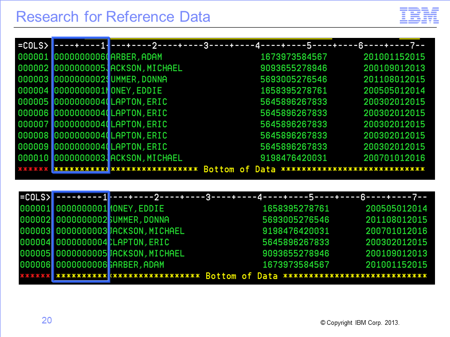Click JACKSON,MICHAEL on line 000010
This screenshot has height=337, width=450.
(144, 158)
